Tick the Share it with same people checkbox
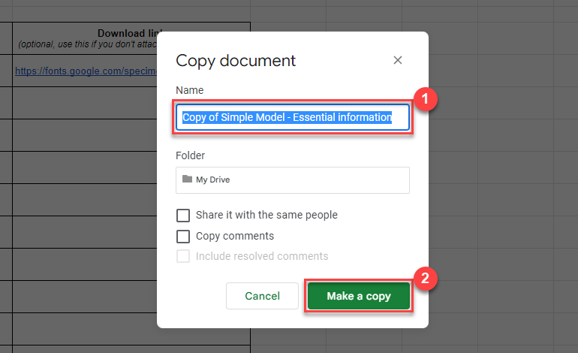Image resolution: width=578 pixels, height=353 pixels. coord(183,216)
